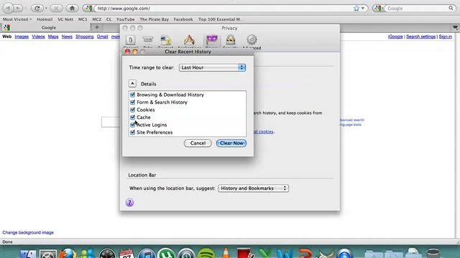Open the bookmark star dropdown arrow

click(x=363, y=9)
